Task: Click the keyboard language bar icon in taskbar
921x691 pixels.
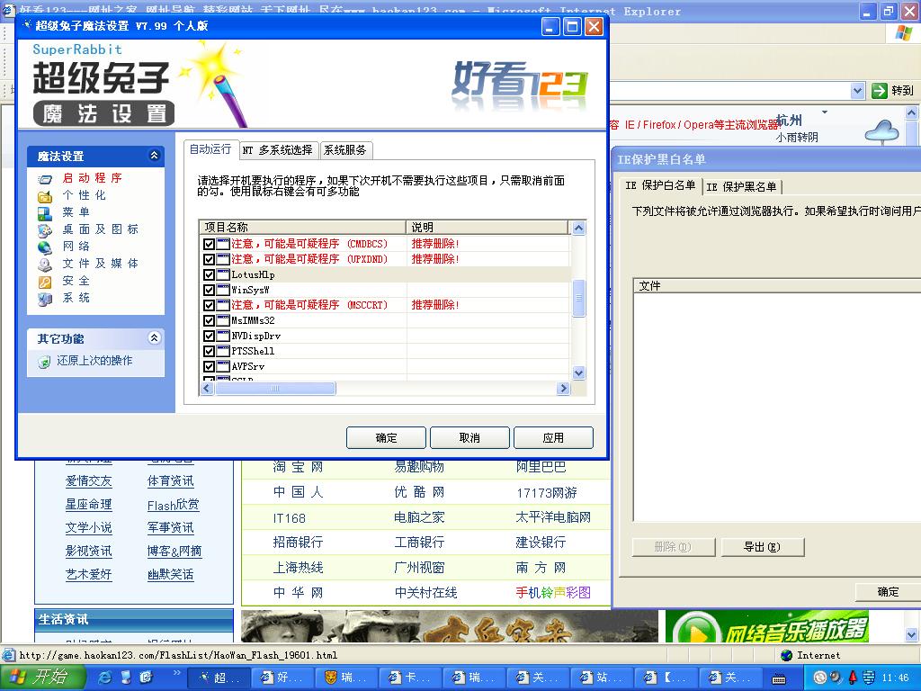Action: tap(779, 679)
